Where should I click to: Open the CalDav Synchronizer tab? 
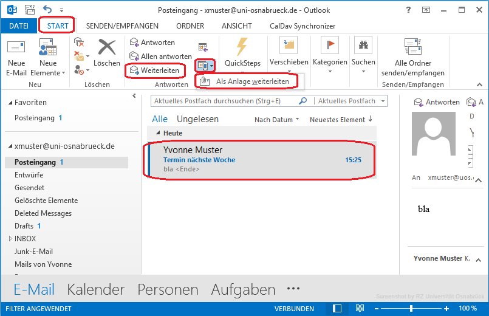pos(303,26)
